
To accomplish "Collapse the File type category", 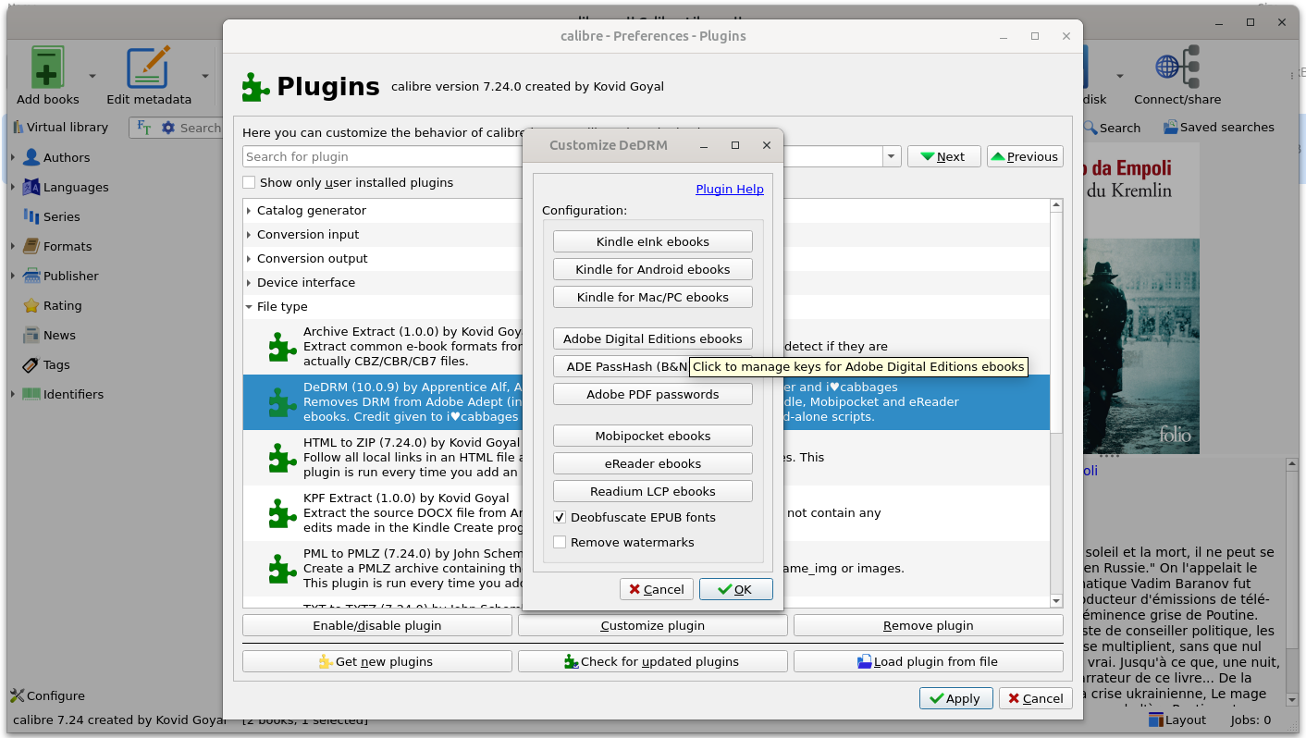I will point(249,307).
